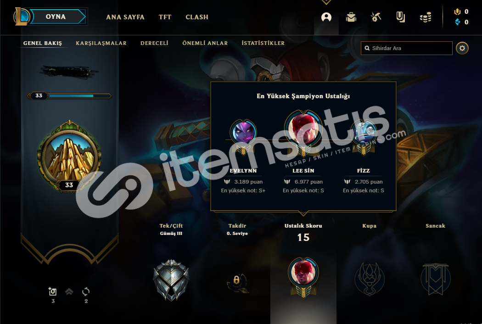Click the Sihirdar Ara search field
The height and width of the screenshot is (324, 482).
click(406, 48)
